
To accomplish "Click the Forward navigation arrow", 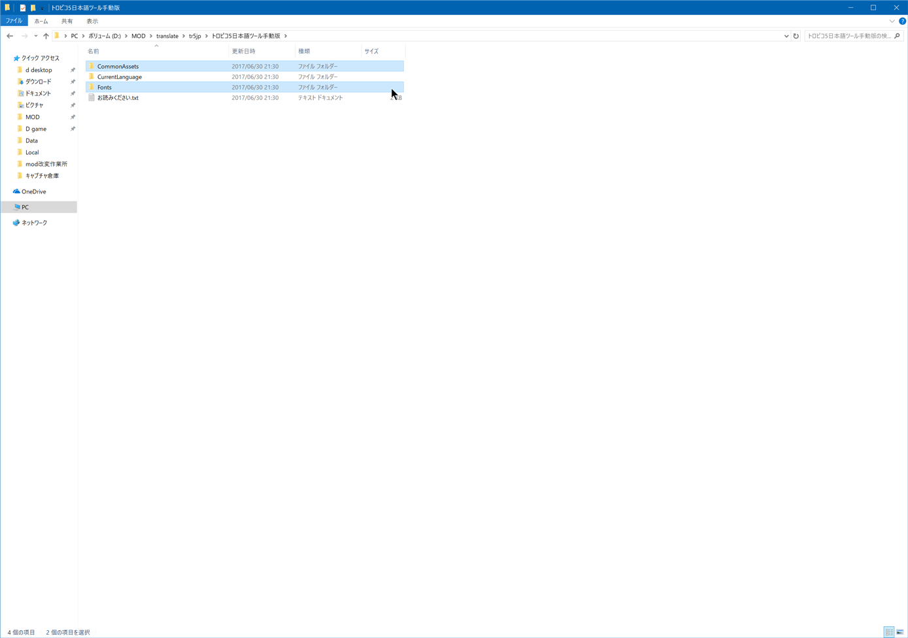I will (24, 36).
